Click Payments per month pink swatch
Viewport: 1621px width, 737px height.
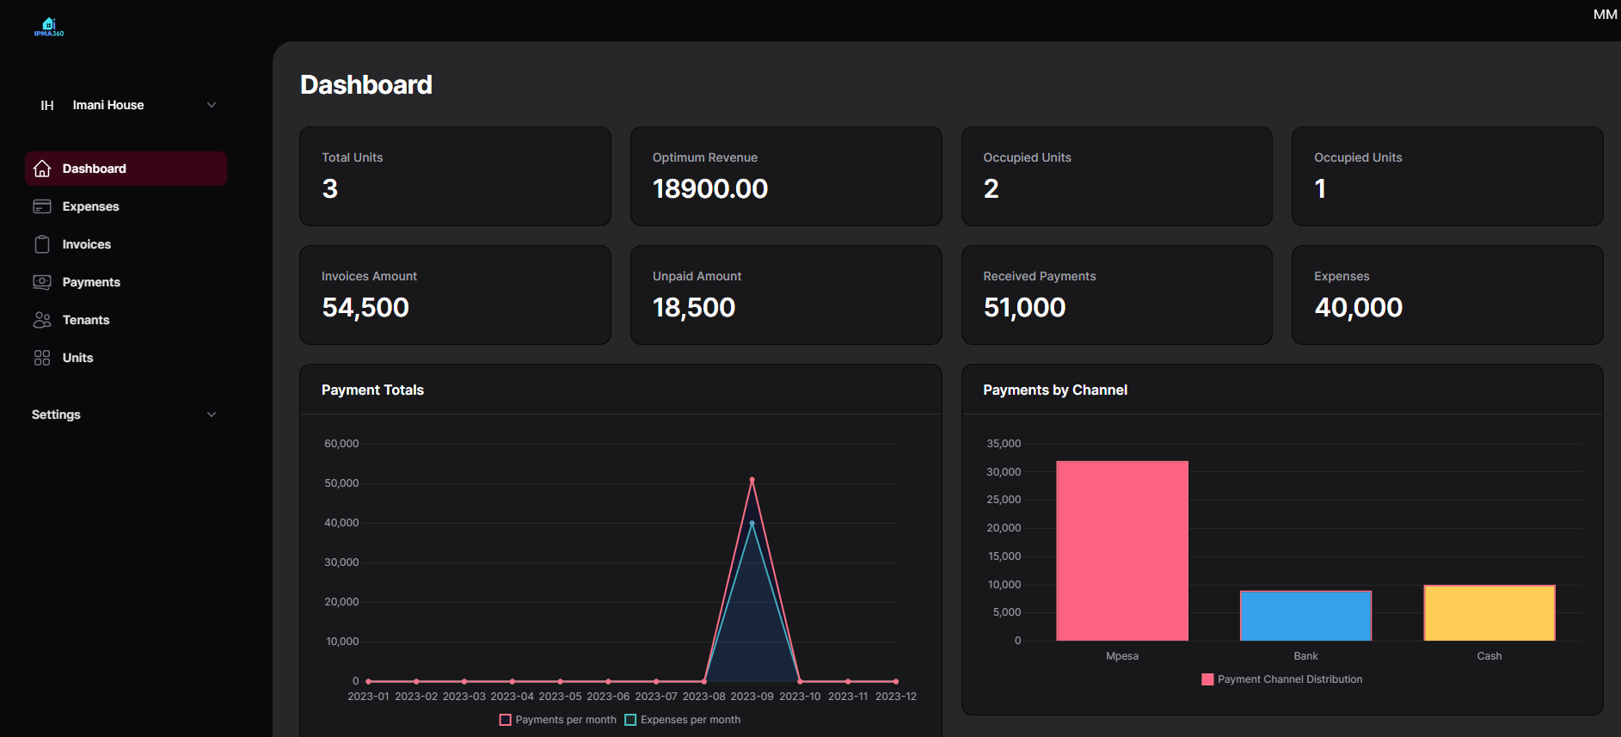[506, 720]
